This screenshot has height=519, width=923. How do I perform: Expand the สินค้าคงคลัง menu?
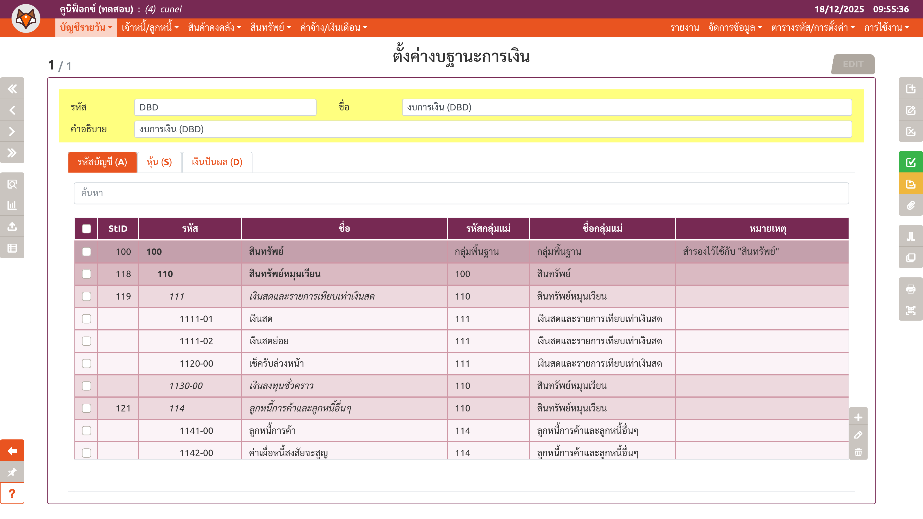(x=214, y=28)
